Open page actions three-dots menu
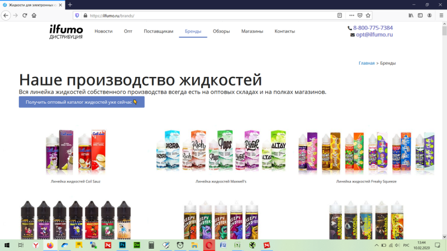This screenshot has width=447, height=251. (351, 16)
